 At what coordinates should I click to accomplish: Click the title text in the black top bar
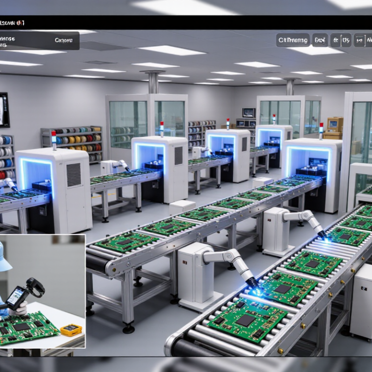(x=12, y=23)
